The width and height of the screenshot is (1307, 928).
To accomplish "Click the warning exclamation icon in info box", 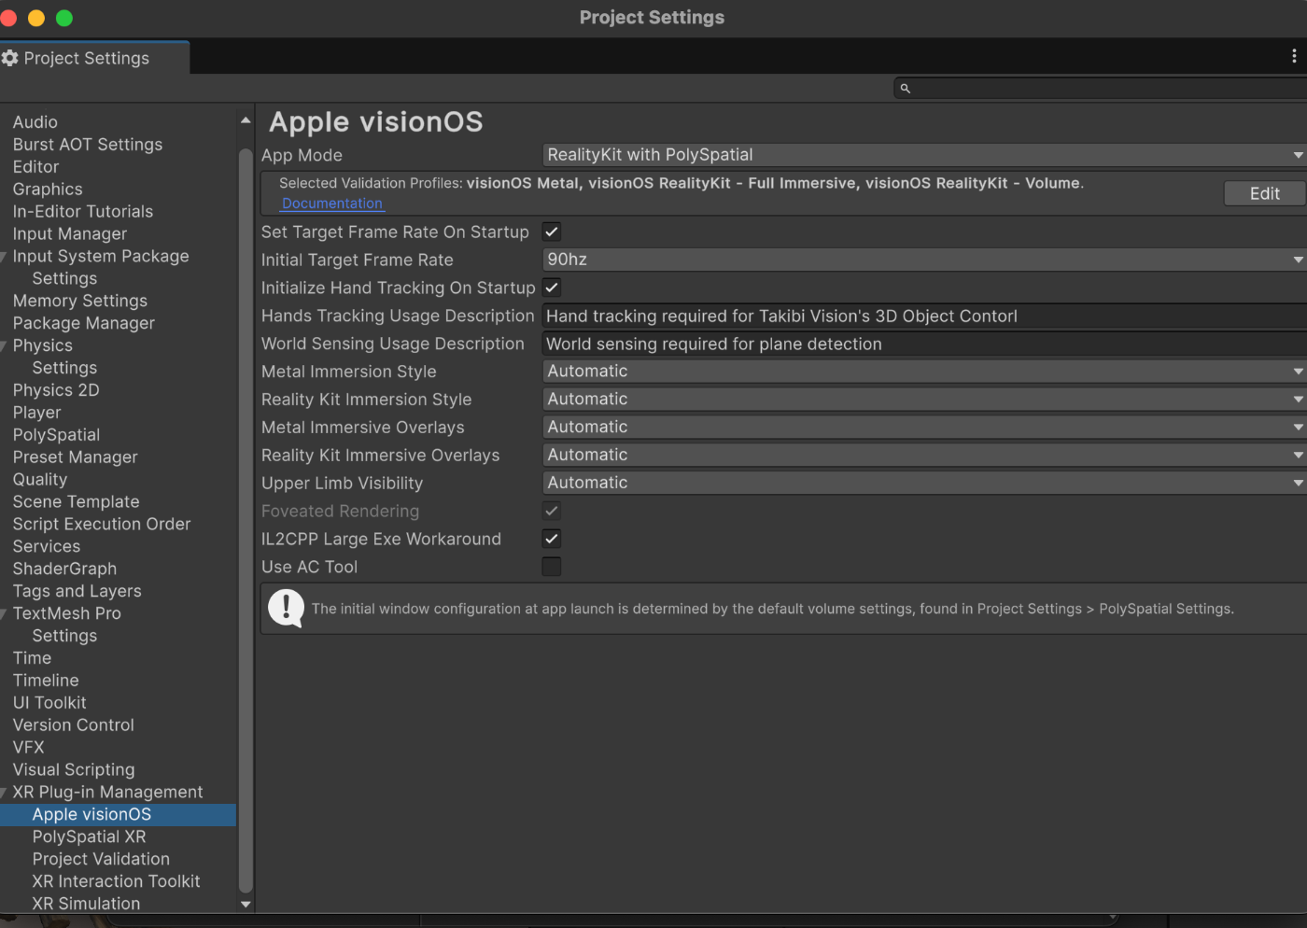I will 286,609.
